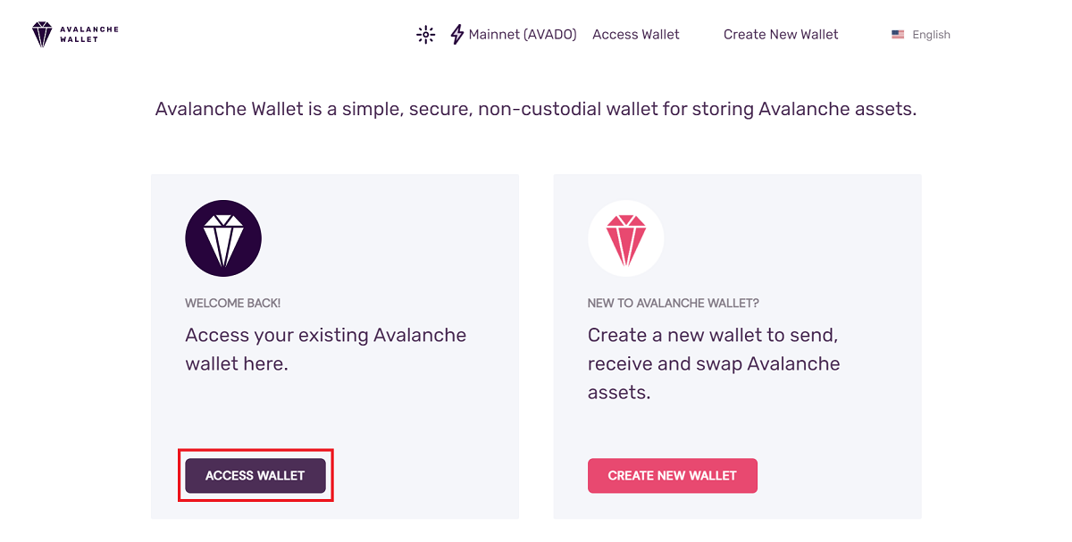Click the ACCESS WALLET button
Image resolution: width=1072 pixels, height=542 pixels.
pyautogui.click(x=255, y=476)
